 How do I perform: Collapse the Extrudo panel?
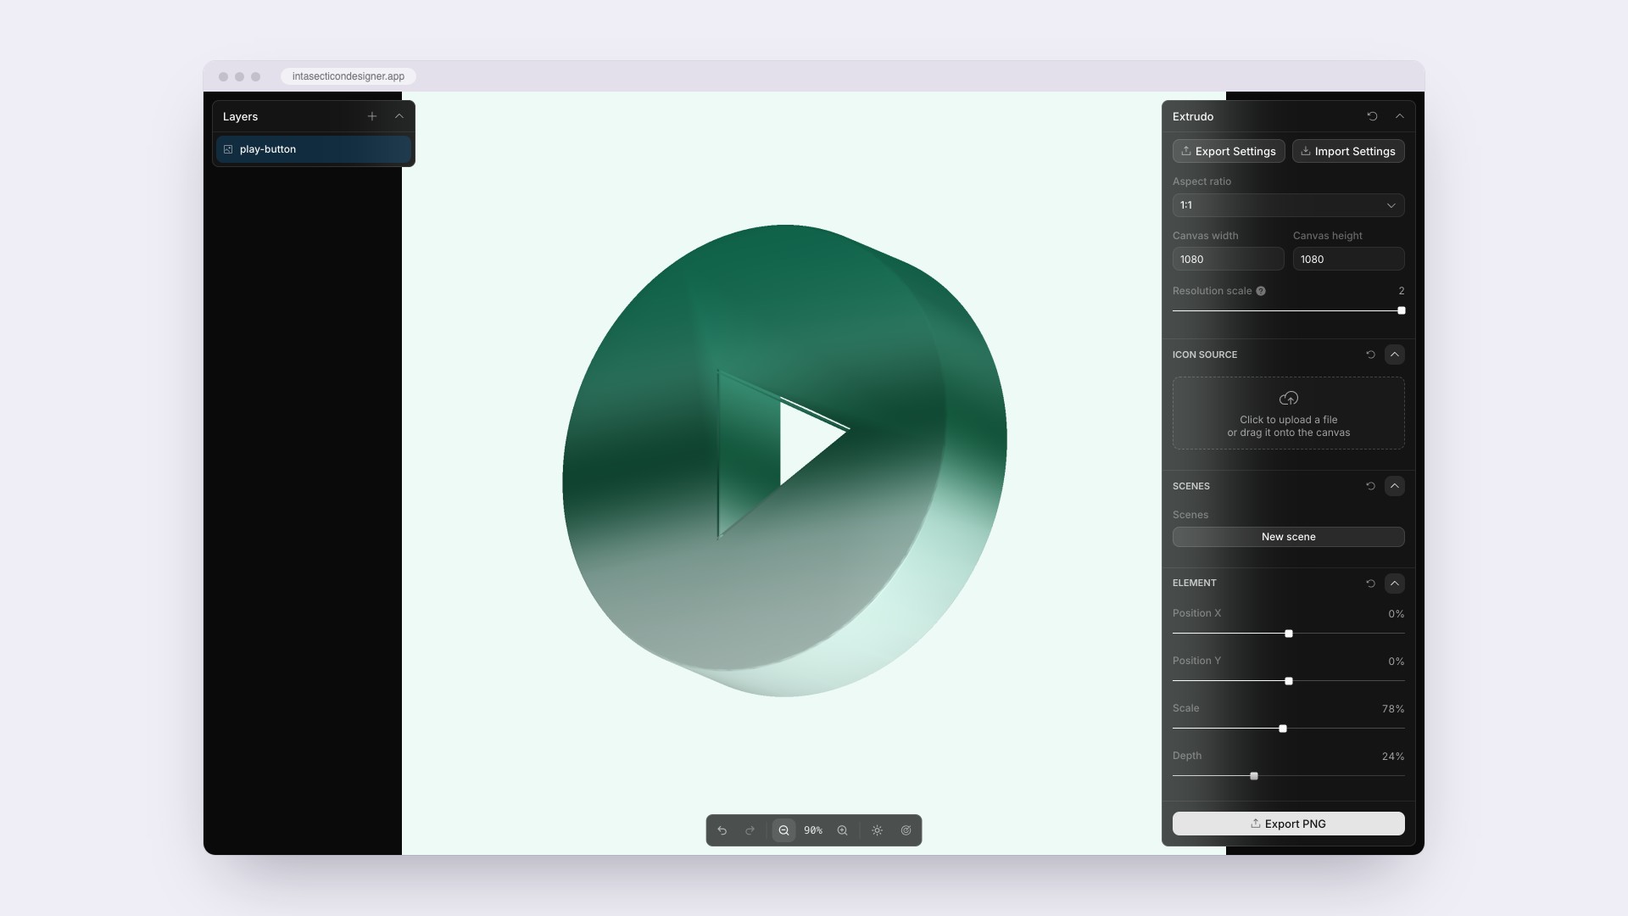click(x=1399, y=116)
